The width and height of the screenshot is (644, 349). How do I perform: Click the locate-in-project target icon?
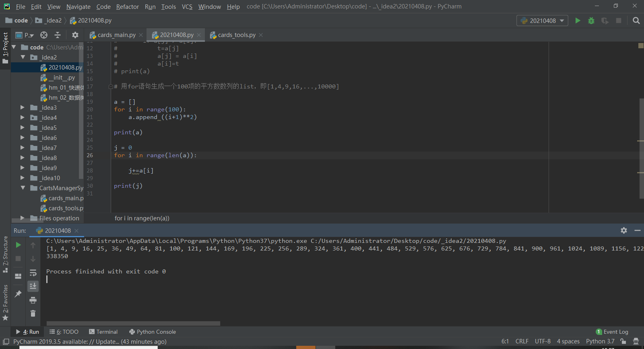(x=44, y=35)
